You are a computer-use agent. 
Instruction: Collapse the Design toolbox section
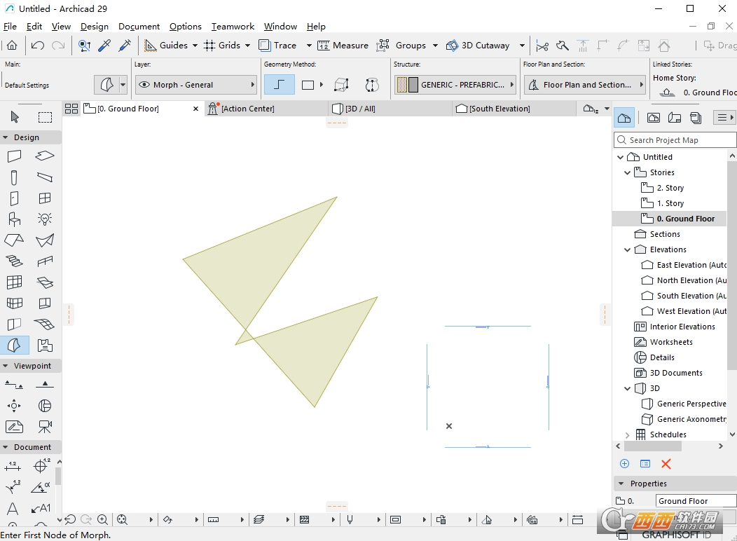click(6, 137)
